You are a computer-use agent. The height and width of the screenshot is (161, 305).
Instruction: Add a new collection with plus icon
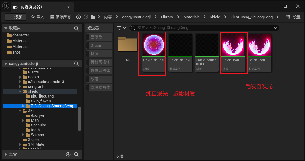pos(68,154)
